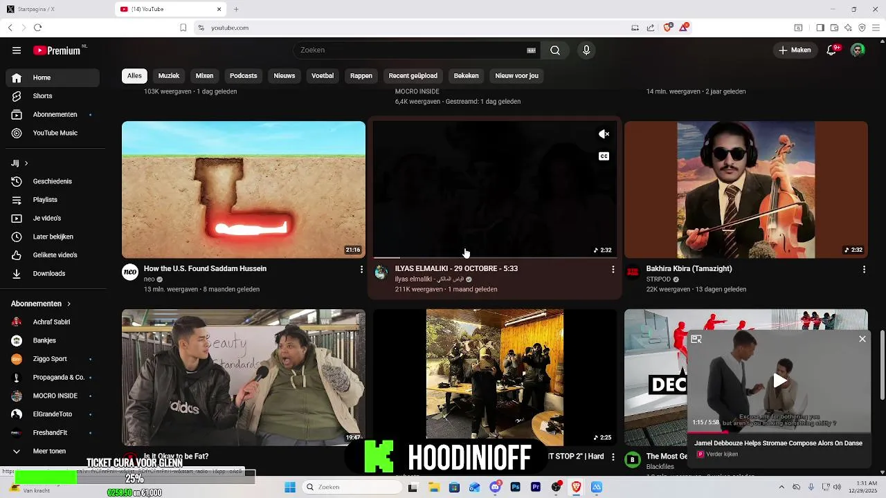886x498 pixels.
Task: Open Bakhira Kbira video thumbnail
Action: [x=746, y=190]
